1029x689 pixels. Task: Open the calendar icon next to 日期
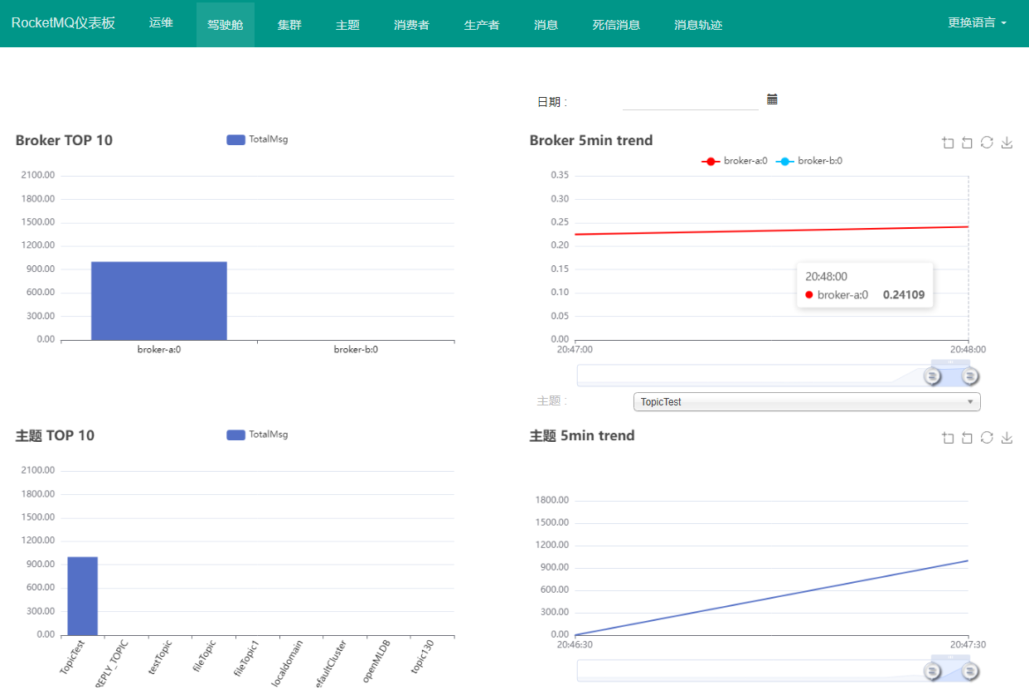click(772, 98)
